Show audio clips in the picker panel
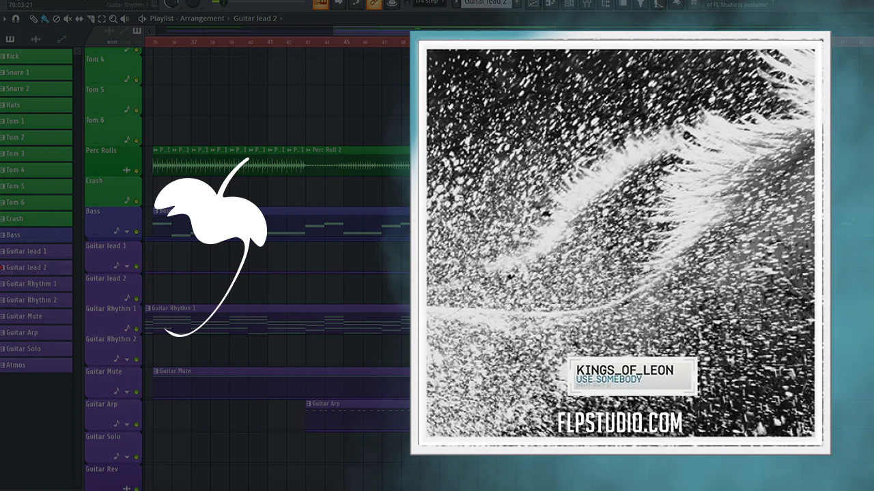This screenshot has width=874, height=491. (x=36, y=40)
